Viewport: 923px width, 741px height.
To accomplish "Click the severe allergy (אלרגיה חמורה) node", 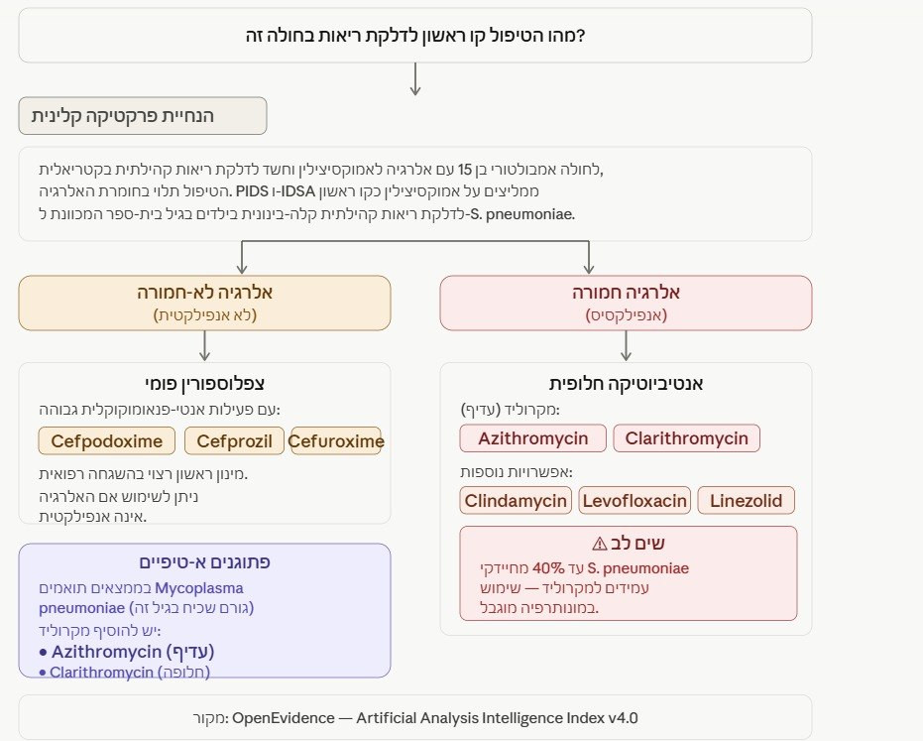I will pyautogui.click(x=626, y=303).
